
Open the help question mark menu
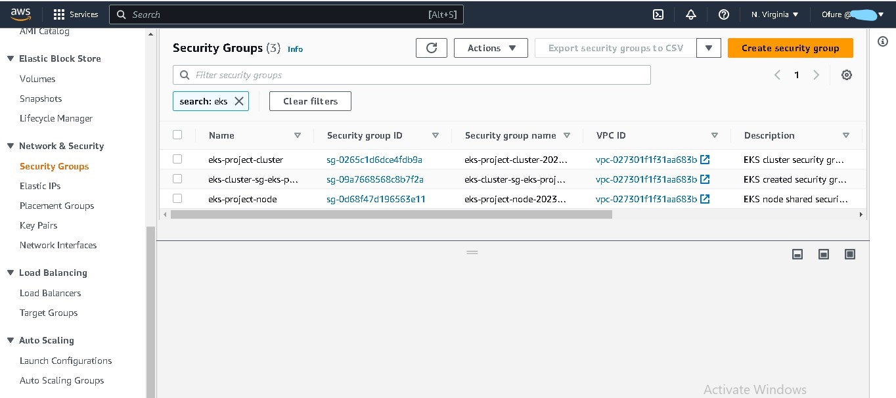[724, 14]
